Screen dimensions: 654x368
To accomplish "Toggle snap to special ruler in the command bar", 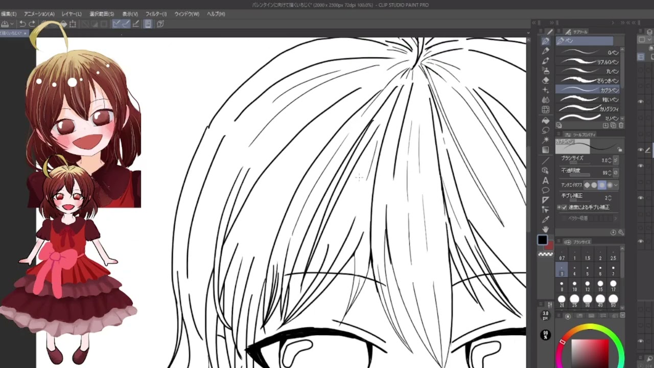I will coord(126,24).
